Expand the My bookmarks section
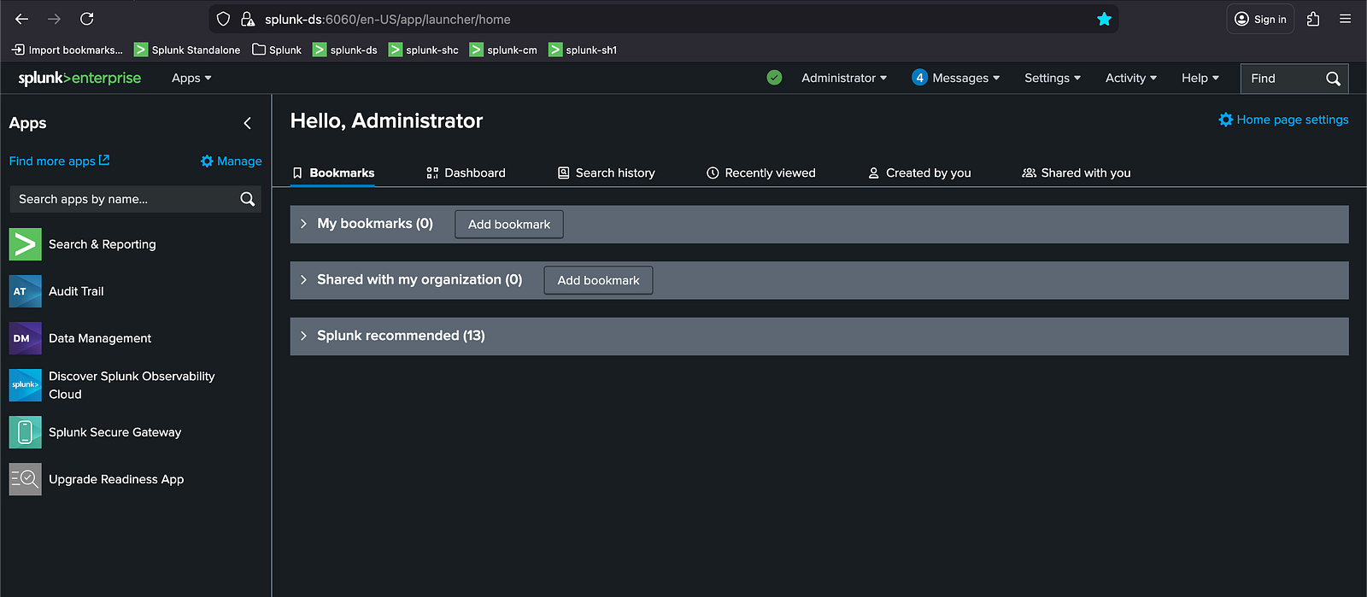Screen dimensions: 1367x597 pyautogui.click(x=303, y=224)
